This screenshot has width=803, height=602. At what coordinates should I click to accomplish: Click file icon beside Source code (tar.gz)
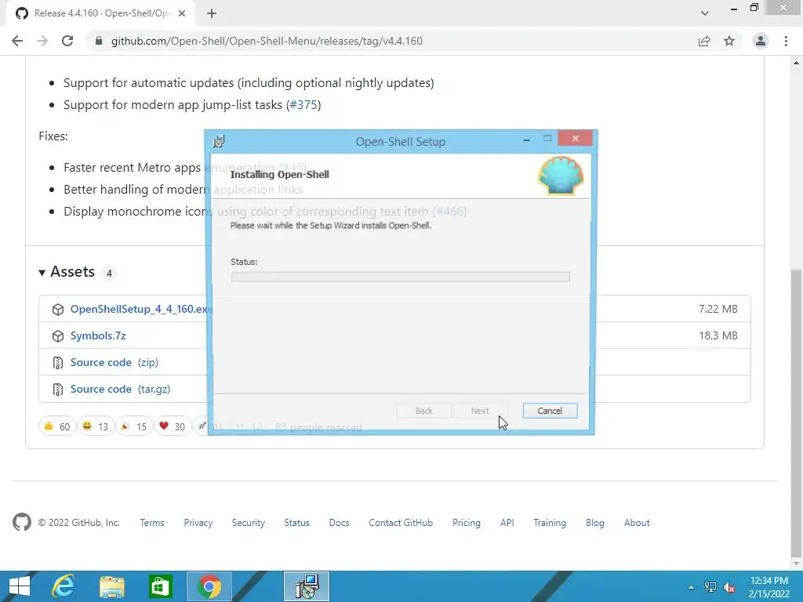pos(58,389)
